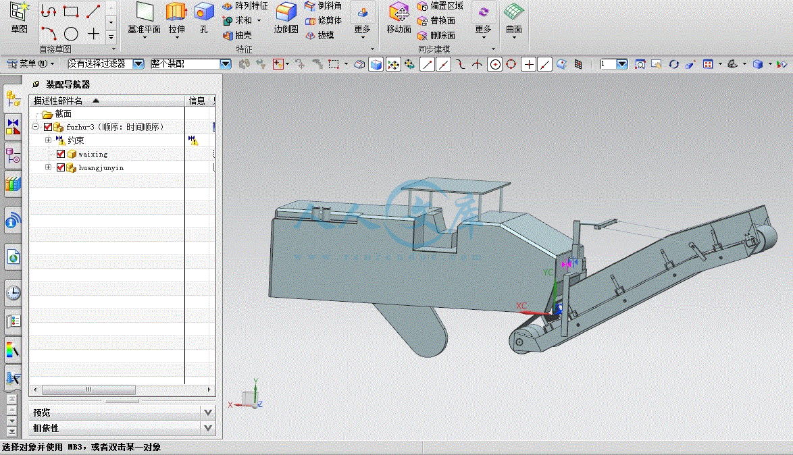
Task: Open the 没有选择过滤器 filter dropdown
Action: pos(138,64)
